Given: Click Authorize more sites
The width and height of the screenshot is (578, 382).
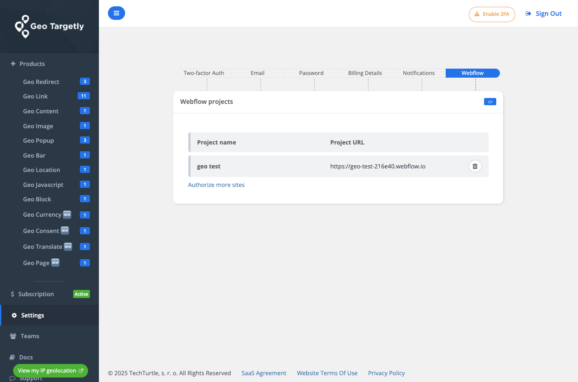Looking at the screenshot, I should click(216, 185).
